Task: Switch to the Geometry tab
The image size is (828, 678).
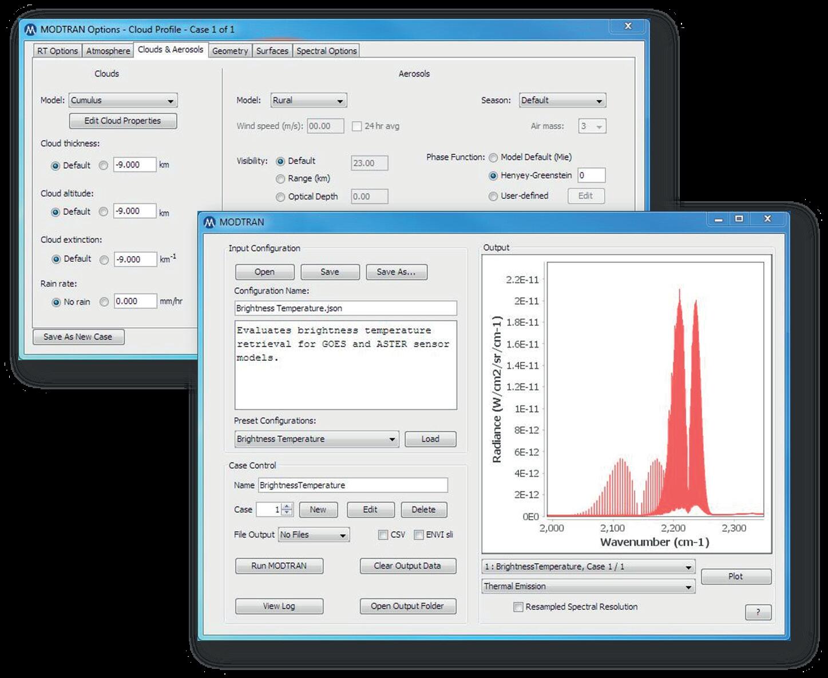Action: tap(230, 51)
